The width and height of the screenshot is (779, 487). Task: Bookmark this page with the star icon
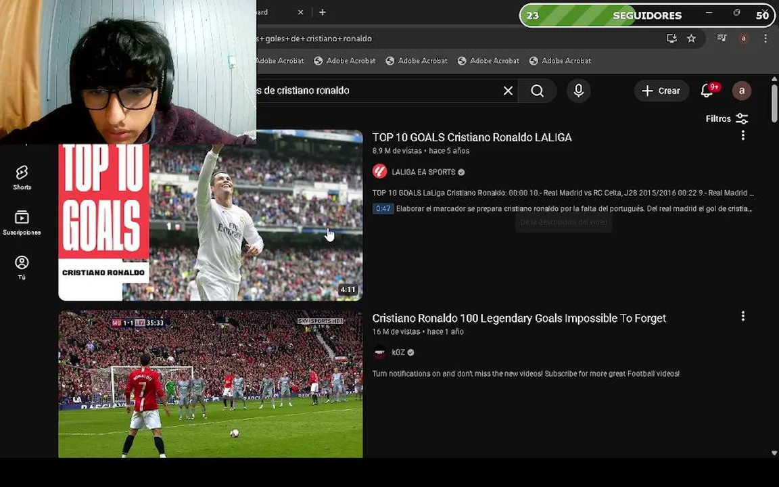(691, 39)
